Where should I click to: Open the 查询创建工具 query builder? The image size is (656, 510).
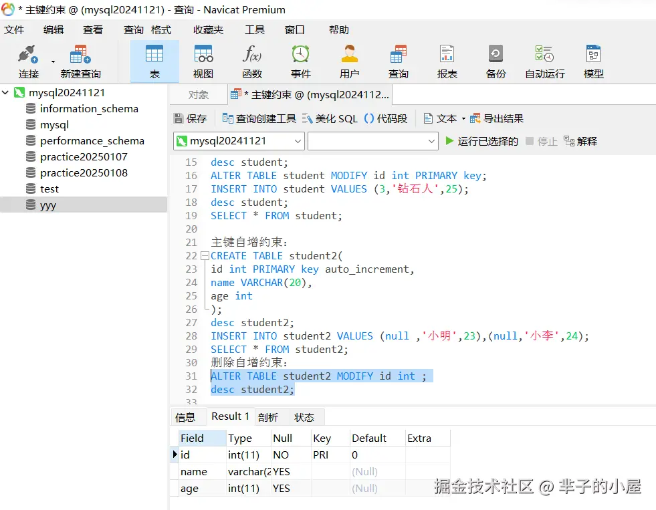click(259, 119)
